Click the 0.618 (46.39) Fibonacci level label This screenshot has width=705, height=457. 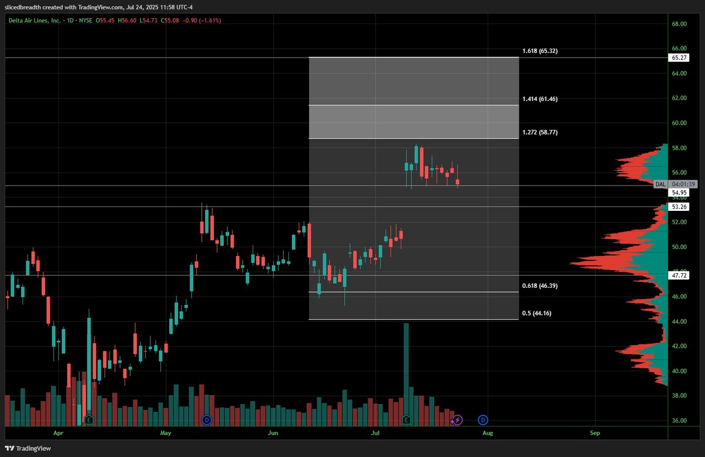point(539,286)
